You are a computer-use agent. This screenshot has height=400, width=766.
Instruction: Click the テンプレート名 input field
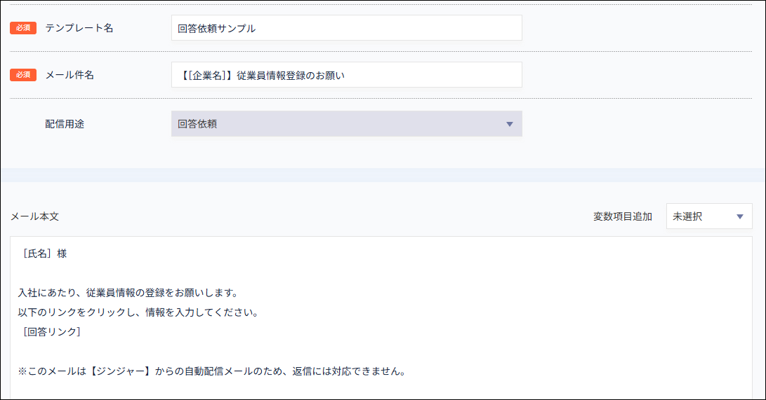coord(346,28)
